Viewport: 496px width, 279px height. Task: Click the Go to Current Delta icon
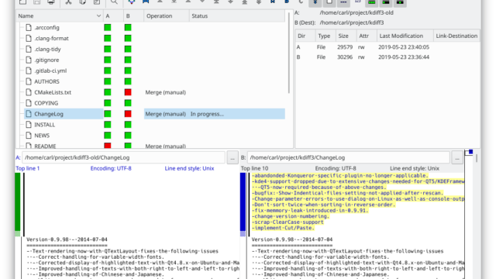[x=131, y=2]
